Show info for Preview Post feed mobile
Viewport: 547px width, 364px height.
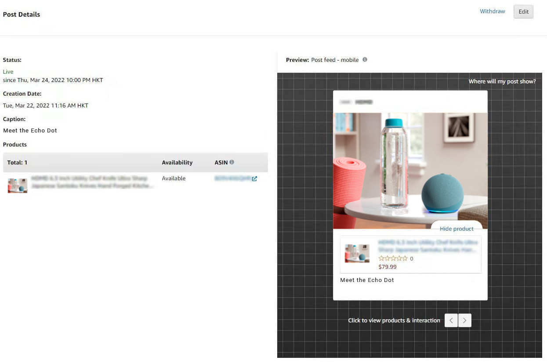pyautogui.click(x=365, y=60)
